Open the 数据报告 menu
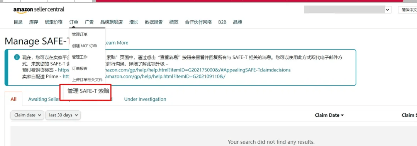This screenshot has height=146, width=417. 154,22
